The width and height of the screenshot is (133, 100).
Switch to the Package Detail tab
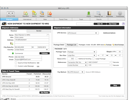tap(59, 45)
